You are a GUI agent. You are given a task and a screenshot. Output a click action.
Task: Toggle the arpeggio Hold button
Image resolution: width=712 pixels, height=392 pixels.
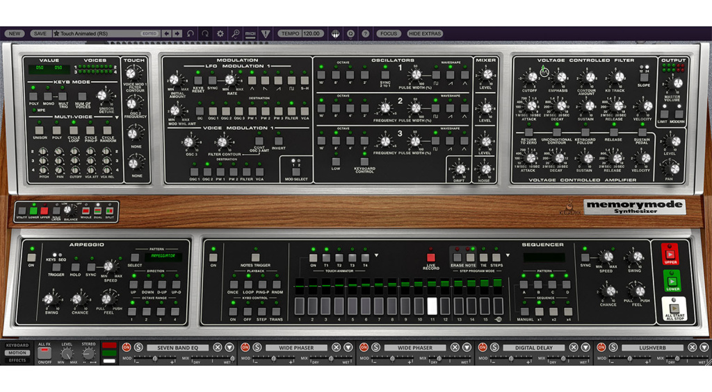[x=75, y=267]
